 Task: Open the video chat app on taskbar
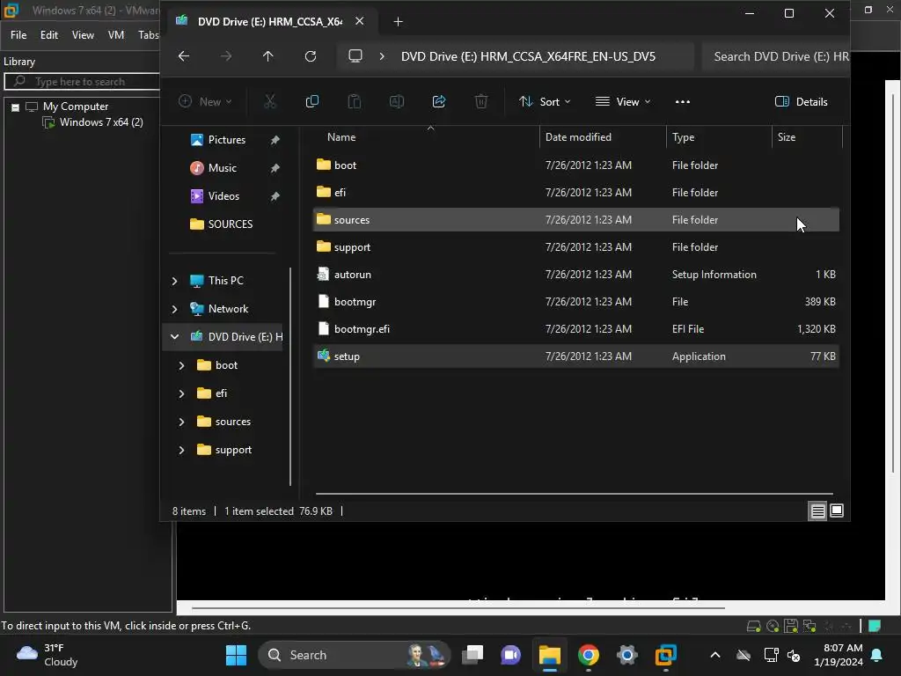coord(510,655)
